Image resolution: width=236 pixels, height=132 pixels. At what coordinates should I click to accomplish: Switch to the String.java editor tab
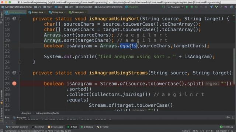point(57,12)
